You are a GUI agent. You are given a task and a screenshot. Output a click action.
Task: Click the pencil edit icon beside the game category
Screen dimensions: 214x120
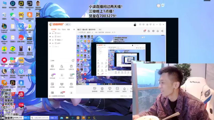point(92,32)
